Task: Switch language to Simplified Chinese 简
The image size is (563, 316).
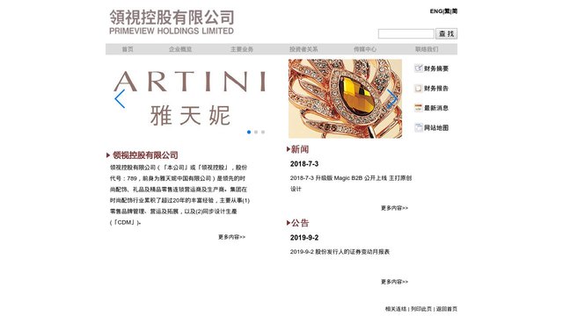Action: 455,11
